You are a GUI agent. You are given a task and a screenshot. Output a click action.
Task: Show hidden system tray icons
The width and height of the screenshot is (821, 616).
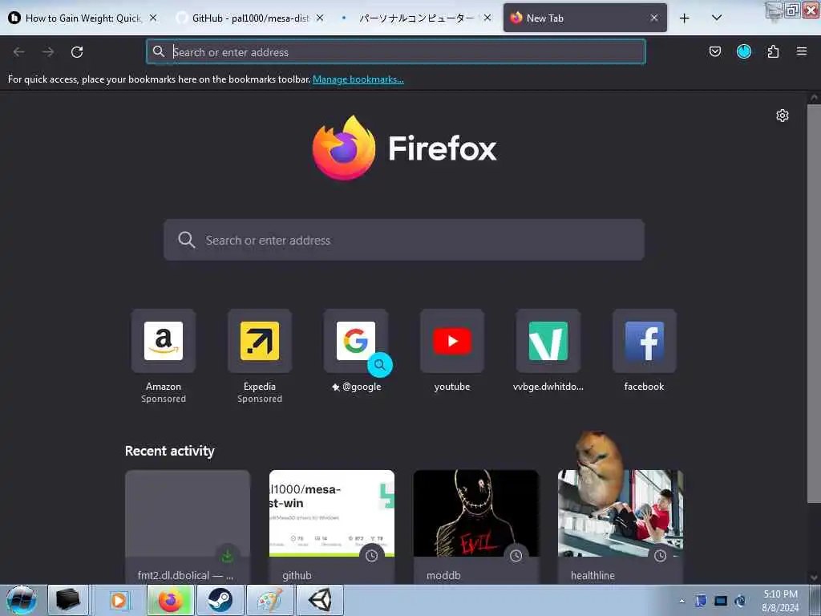click(681, 601)
